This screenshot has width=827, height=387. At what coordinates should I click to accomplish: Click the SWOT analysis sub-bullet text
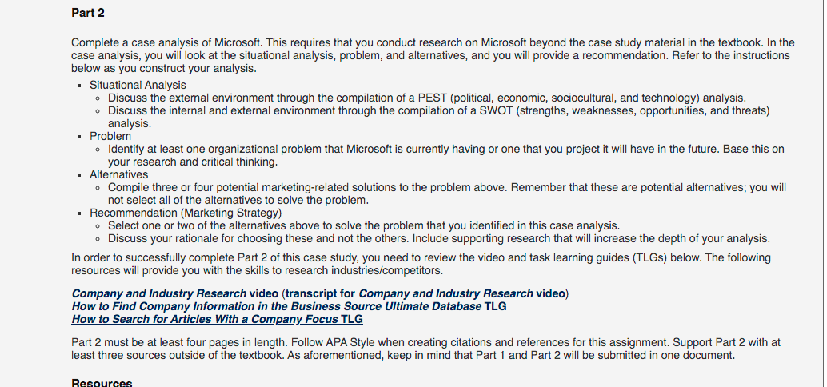click(439, 117)
